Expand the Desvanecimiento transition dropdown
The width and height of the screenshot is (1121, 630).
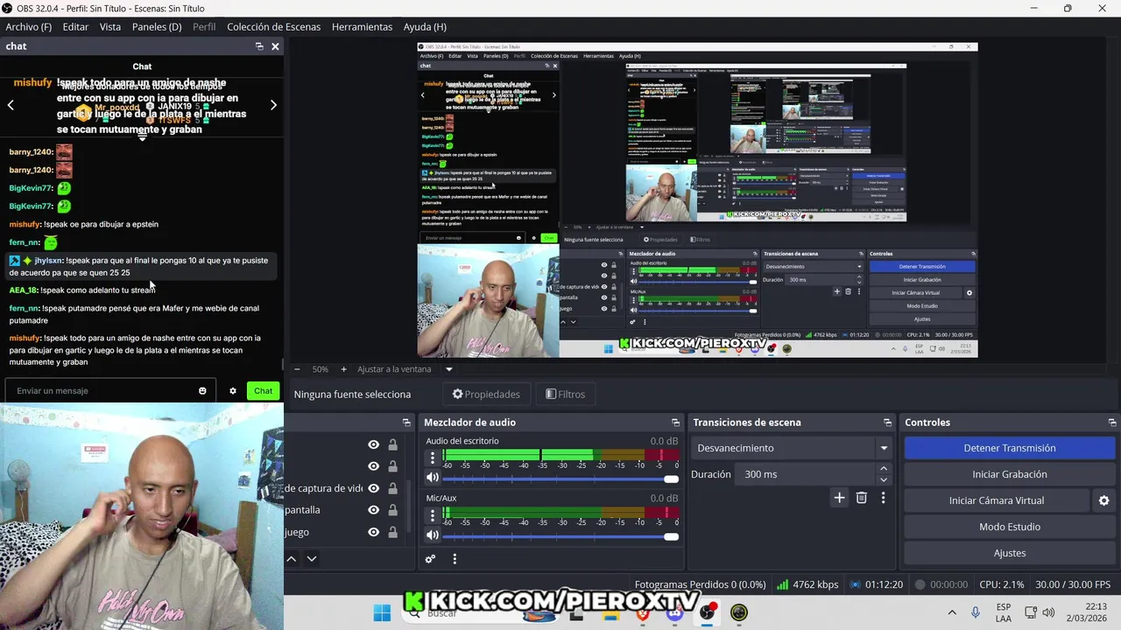click(x=884, y=448)
